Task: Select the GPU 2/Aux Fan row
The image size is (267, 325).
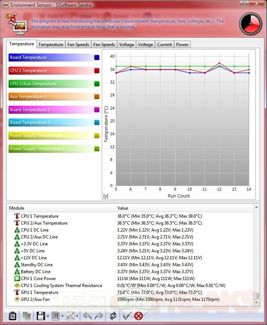Action: point(35,299)
